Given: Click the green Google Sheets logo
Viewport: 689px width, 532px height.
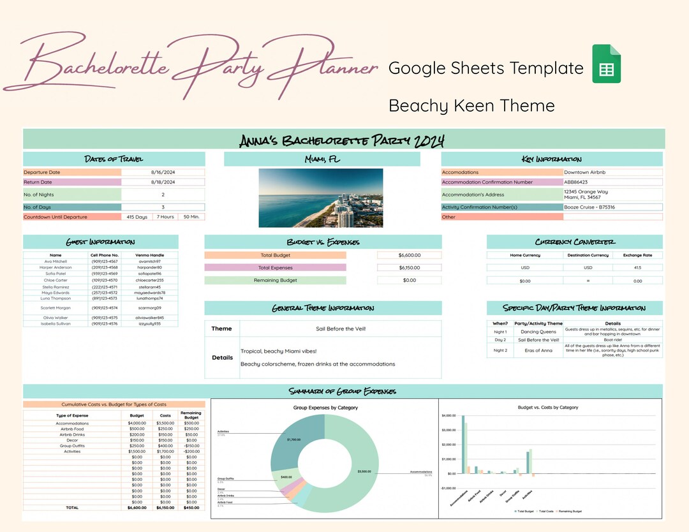Looking at the screenshot, I should click(x=607, y=64).
